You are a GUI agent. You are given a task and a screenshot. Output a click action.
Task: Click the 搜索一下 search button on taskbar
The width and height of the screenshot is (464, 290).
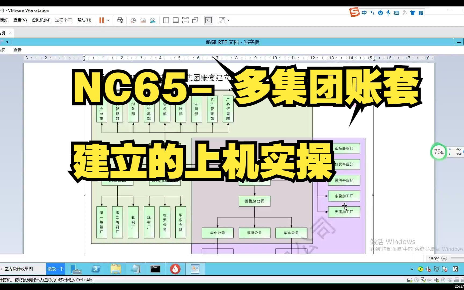tap(56, 269)
